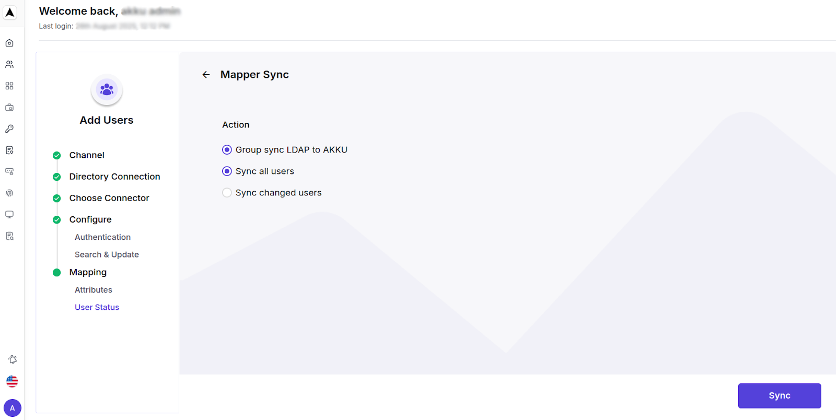836x420 pixels.
Task: Go to the Directory Connection step
Action: point(114,177)
